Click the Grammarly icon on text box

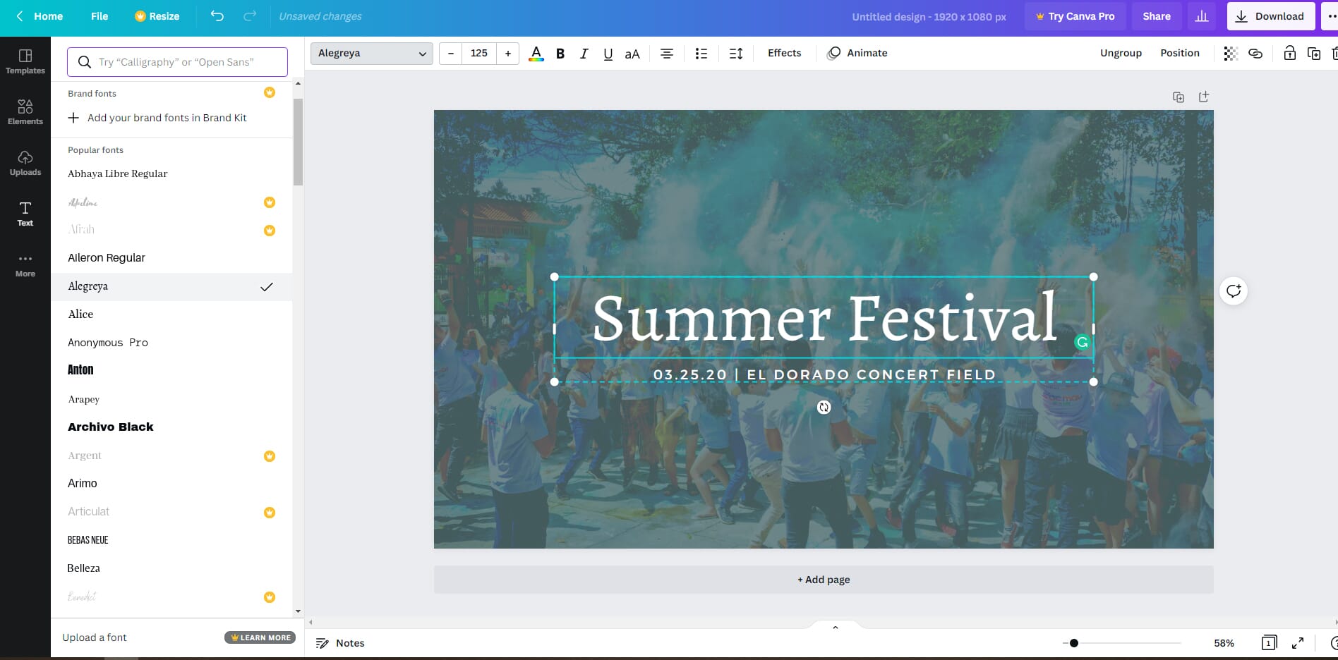pos(1082,343)
